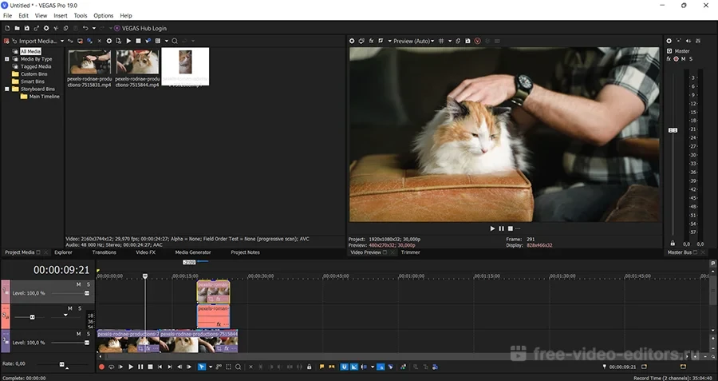The height and width of the screenshot is (381, 718).
Task: Open the Preview (Auto) quality dropdown
Action: (413, 41)
